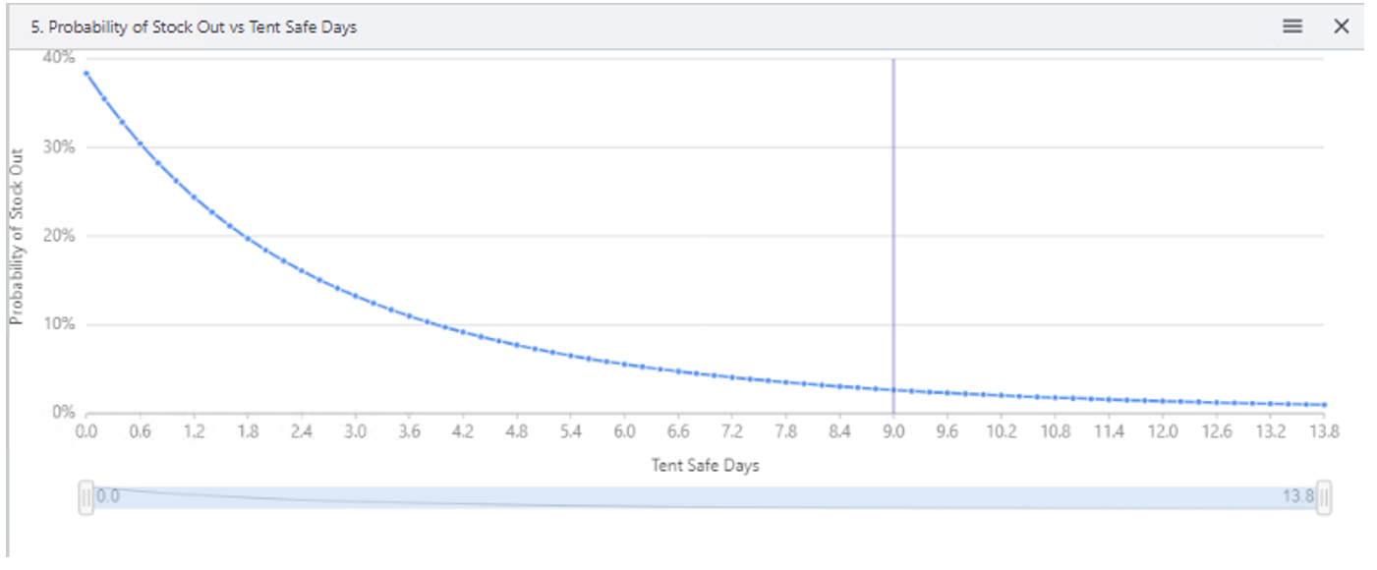Image resolution: width=1377 pixels, height=570 pixels.
Task: Open the chart options hamburger menu
Action: click(1291, 27)
